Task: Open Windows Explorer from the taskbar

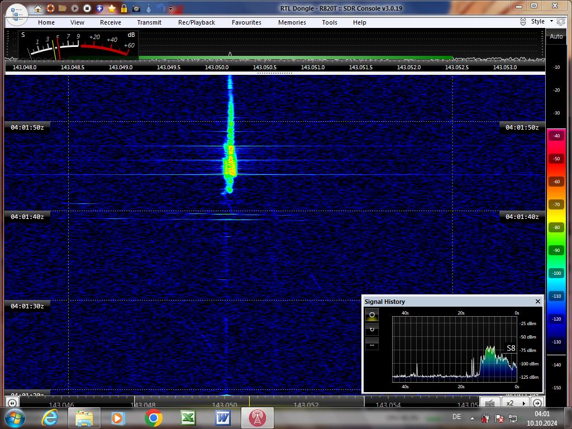Action: [x=84, y=418]
